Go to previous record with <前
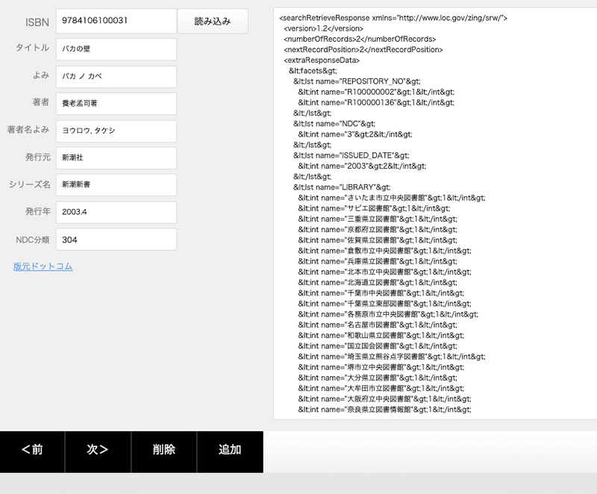 (x=32, y=451)
